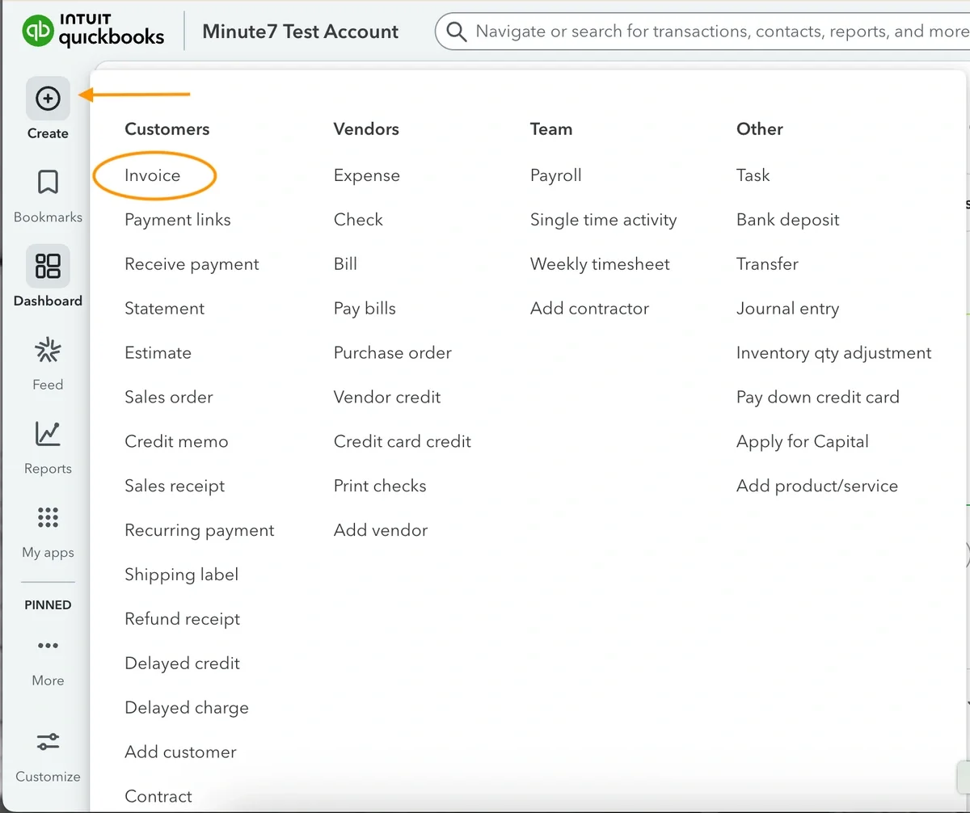The width and height of the screenshot is (970, 813).
Task: Click the Customize sliders icon
Action: (x=48, y=742)
